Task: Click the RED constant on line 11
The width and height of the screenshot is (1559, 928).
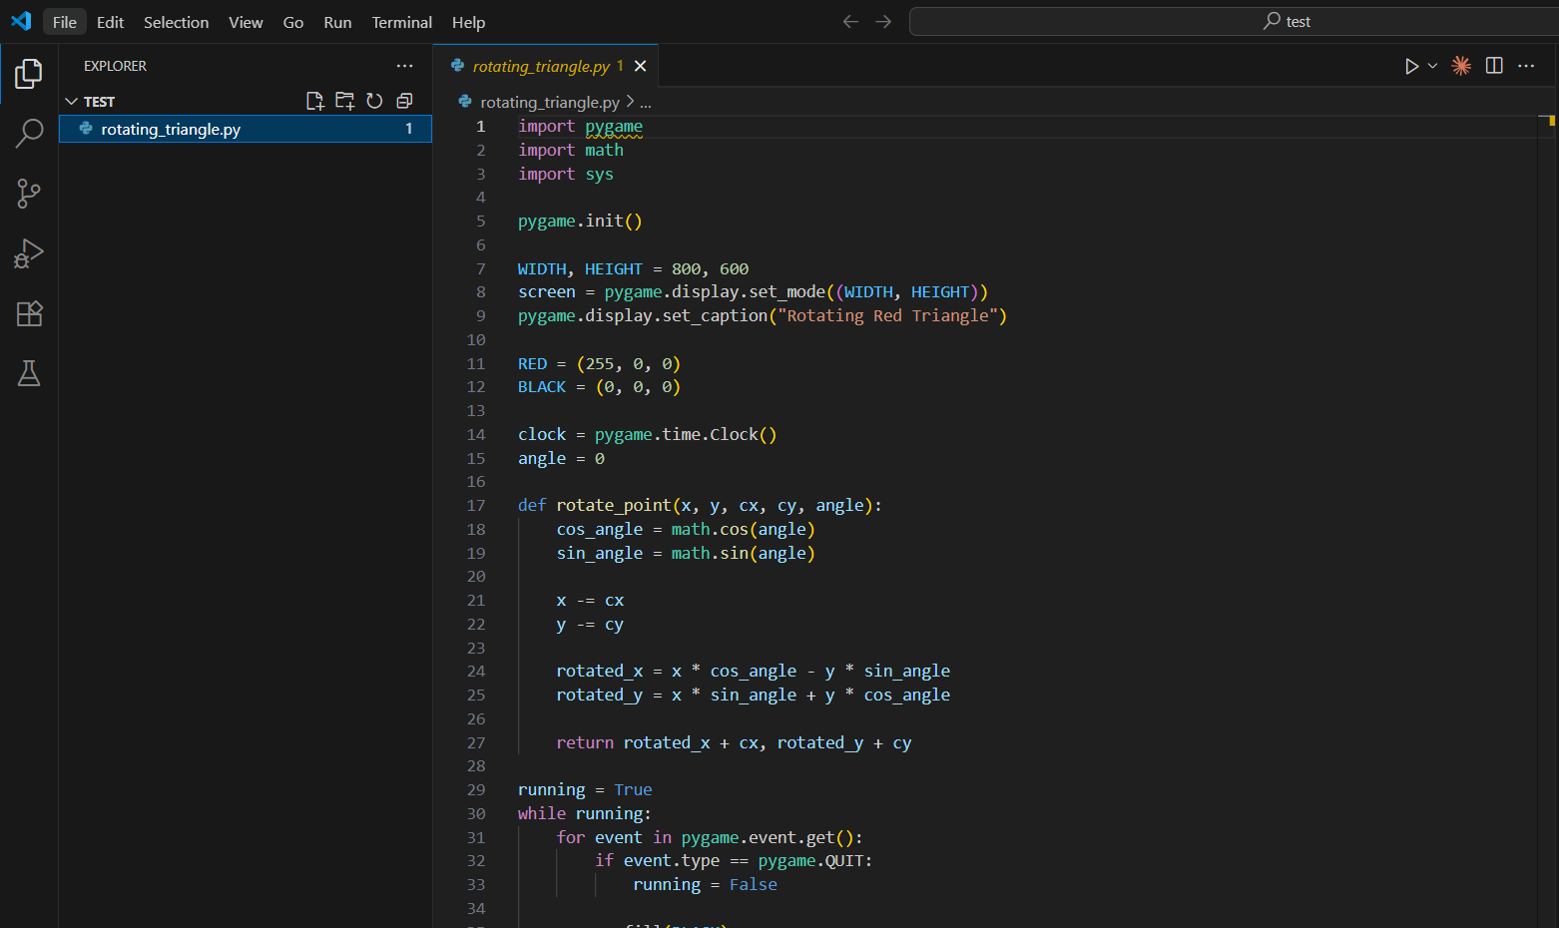Action: pyautogui.click(x=532, y=364)
